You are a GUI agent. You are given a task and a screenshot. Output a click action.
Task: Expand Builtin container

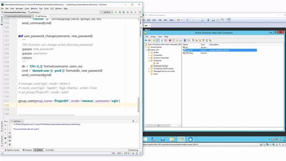pyautogui.click(x=149, y=52)
